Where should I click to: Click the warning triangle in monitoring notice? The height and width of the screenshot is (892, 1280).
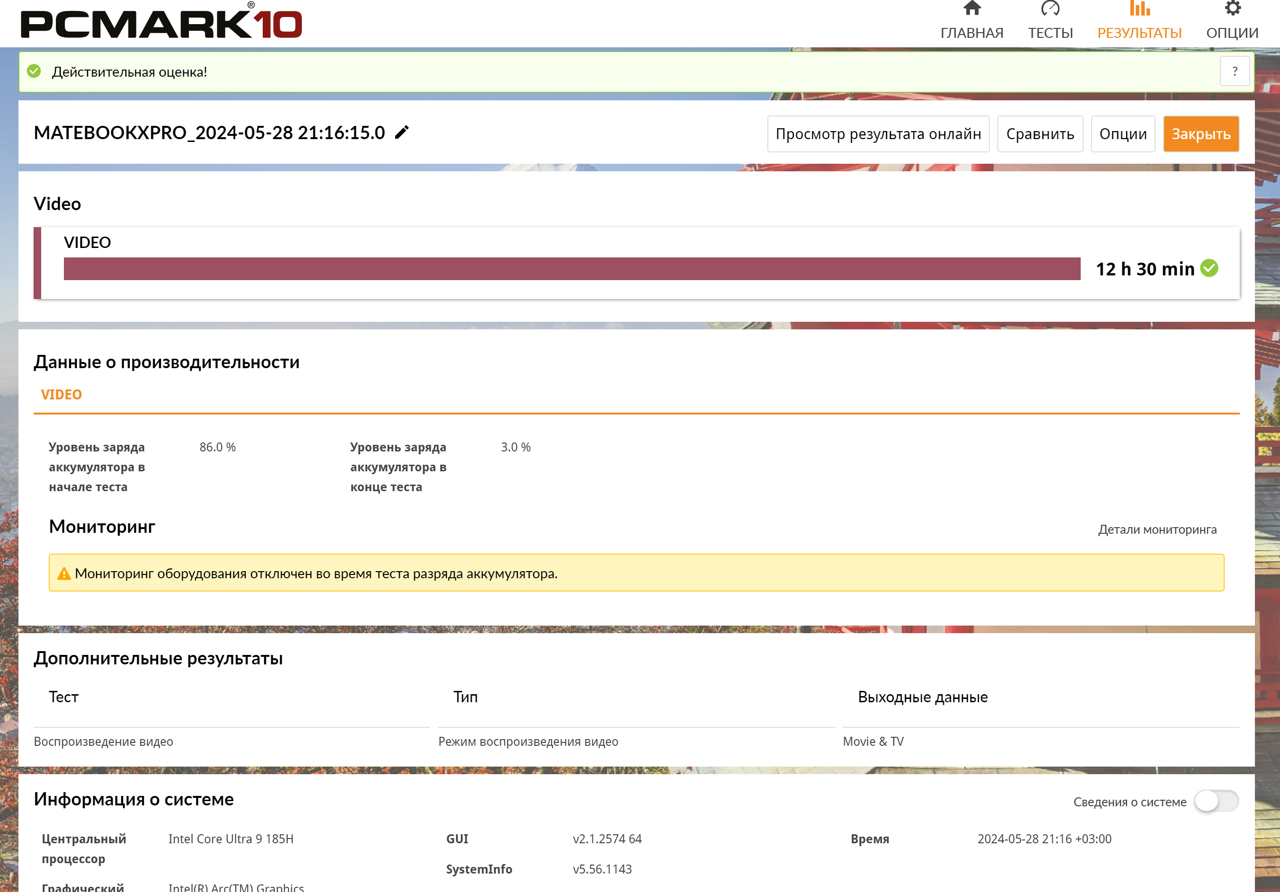[64, 574]
